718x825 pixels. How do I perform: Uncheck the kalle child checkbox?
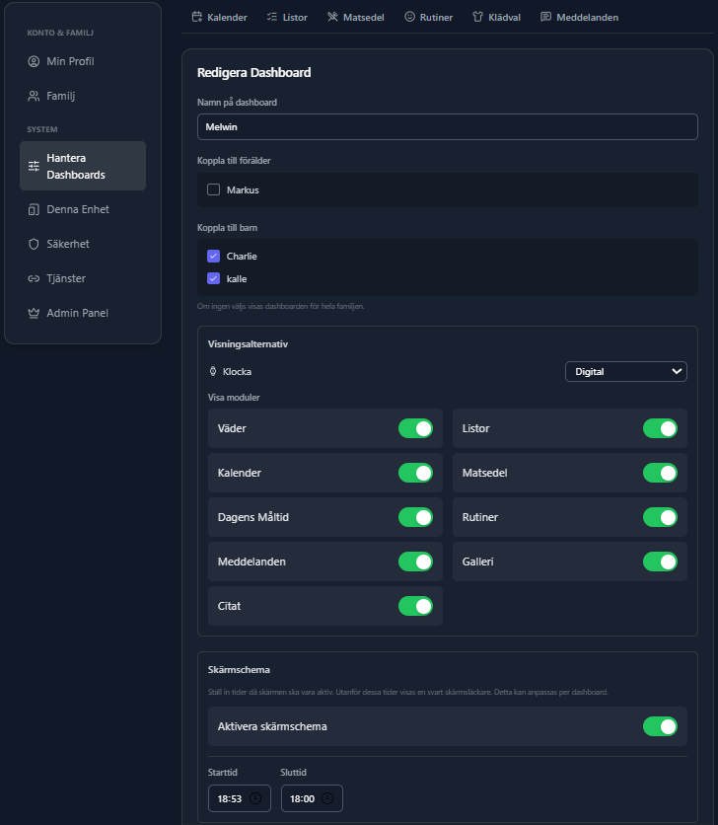[x=213, y=278]
